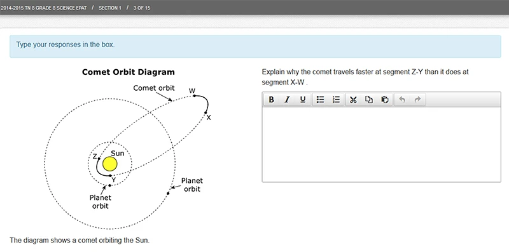Redo the last undone edit
The height and width of the screenshot is (252, 509).
[x=418, y=100]
